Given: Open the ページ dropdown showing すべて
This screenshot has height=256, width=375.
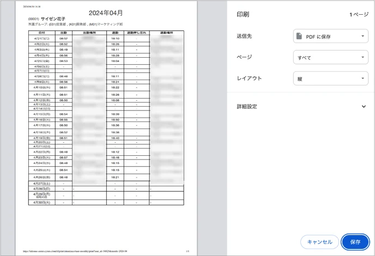Looking at the screenshot, I should coord(331,57).
